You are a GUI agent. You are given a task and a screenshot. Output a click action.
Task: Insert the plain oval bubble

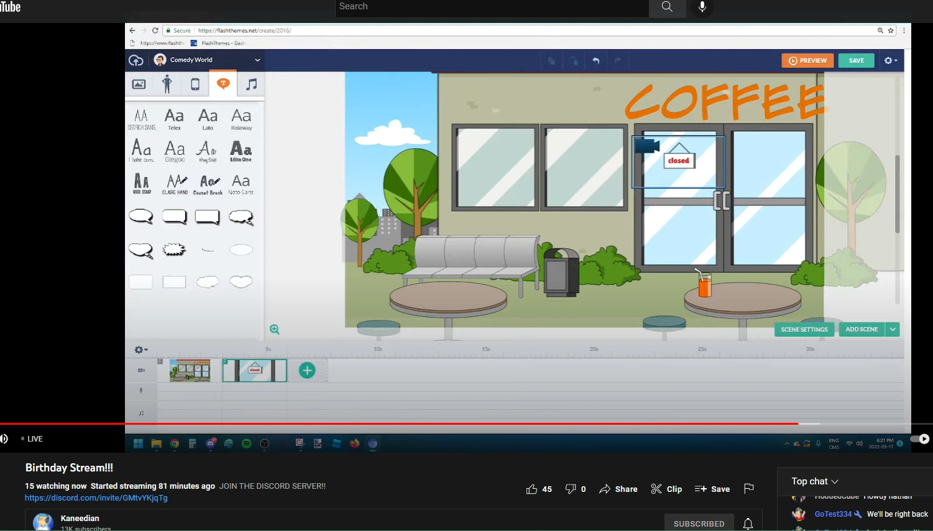click(x=241, y=250)
